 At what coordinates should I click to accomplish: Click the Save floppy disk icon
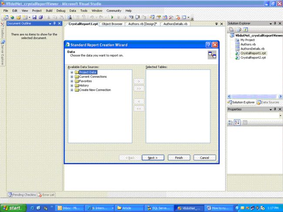pyautogui.click(x=34, y=17)
